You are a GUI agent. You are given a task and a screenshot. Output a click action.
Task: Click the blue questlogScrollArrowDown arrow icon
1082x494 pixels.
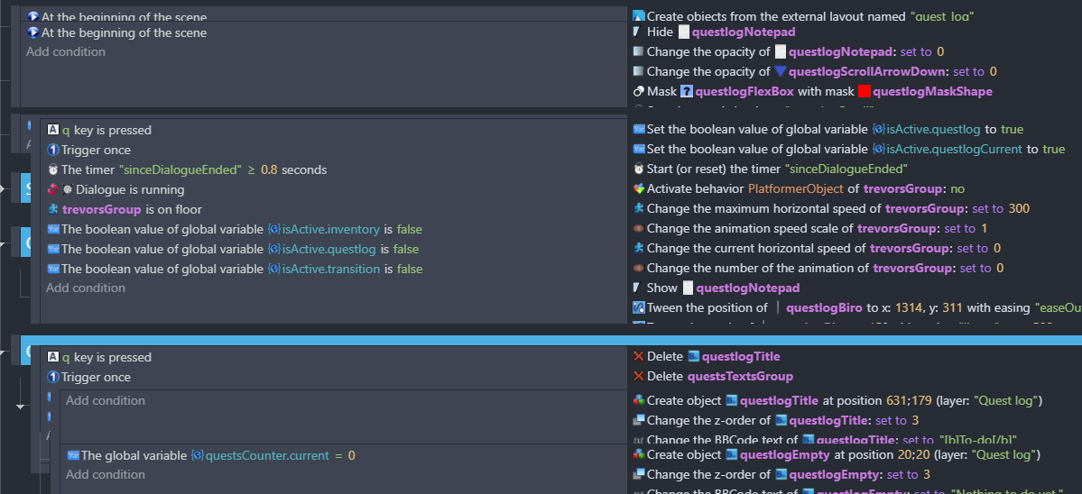781,71
